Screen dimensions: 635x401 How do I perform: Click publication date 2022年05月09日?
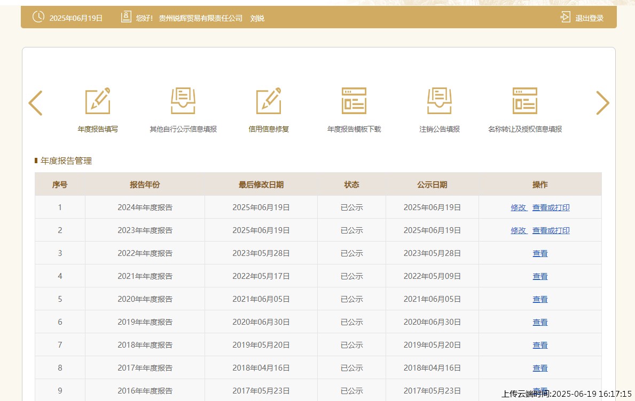click(x=432, y=277)
